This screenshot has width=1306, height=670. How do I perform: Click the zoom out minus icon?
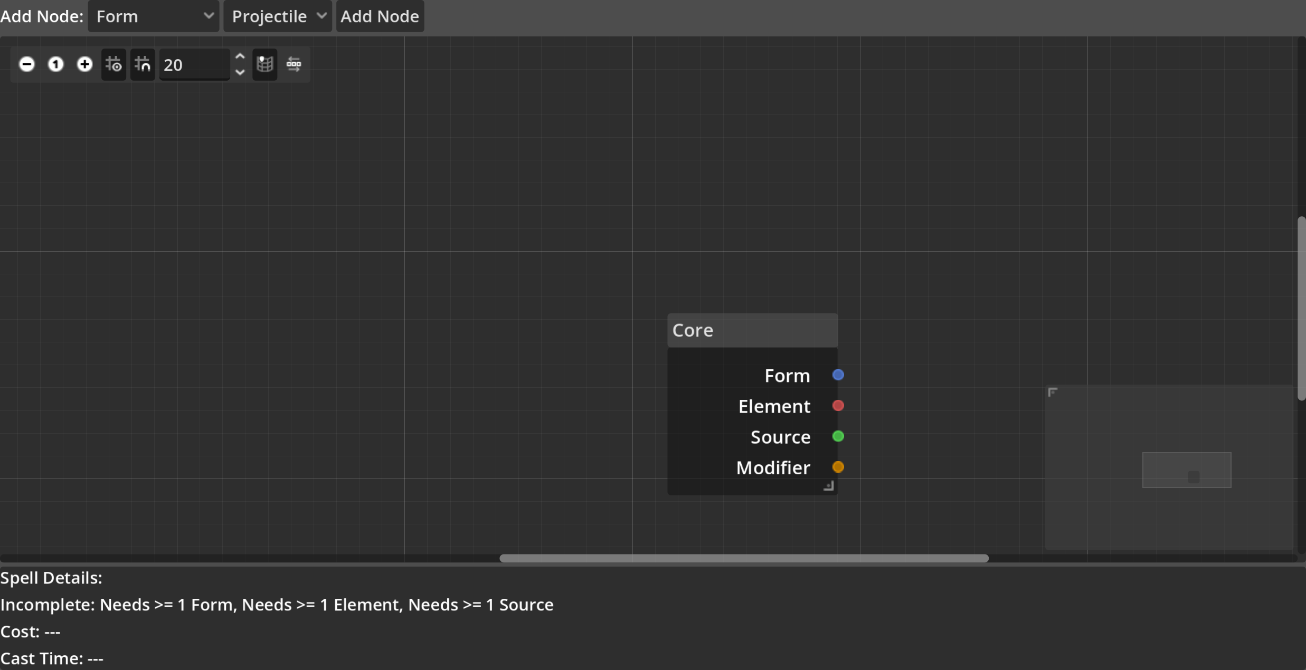pyautogui.click(x=27, y=64)
